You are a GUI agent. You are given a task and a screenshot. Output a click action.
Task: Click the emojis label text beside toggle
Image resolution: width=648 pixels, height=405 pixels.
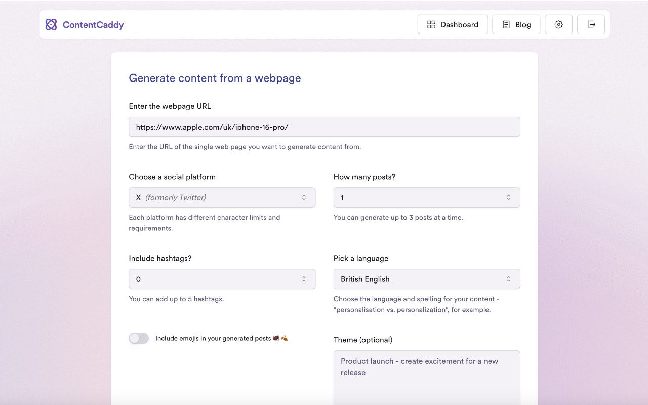[x=213, y=338]
